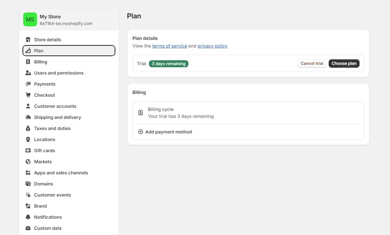Screen dimensions: 390x235
Task: Click the 8e7164-be.myshopify.com store URL
Action: [66, 24]
